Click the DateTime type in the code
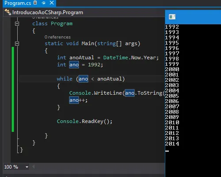Viewport: 221px width, 177px height. pyautogui.click(x=116, y=58)
